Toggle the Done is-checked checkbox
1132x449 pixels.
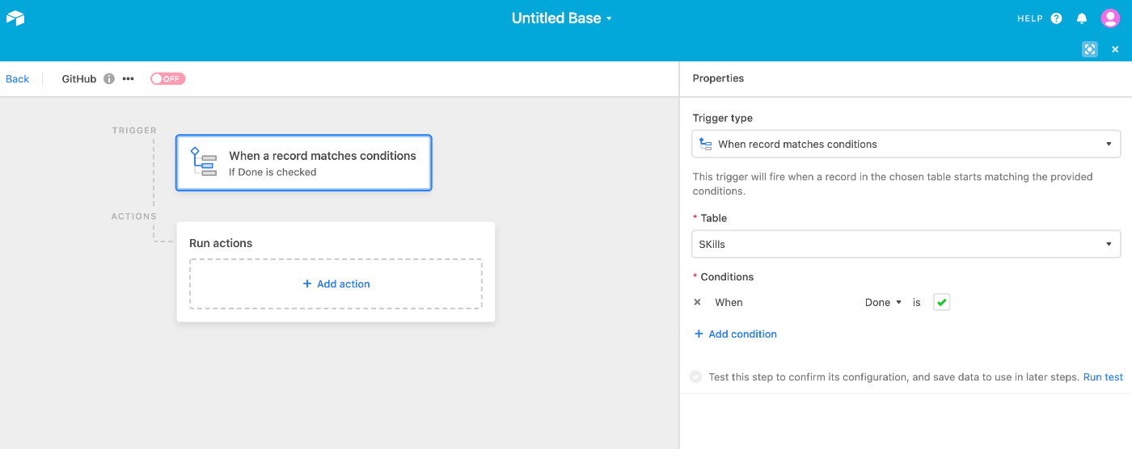941,303
